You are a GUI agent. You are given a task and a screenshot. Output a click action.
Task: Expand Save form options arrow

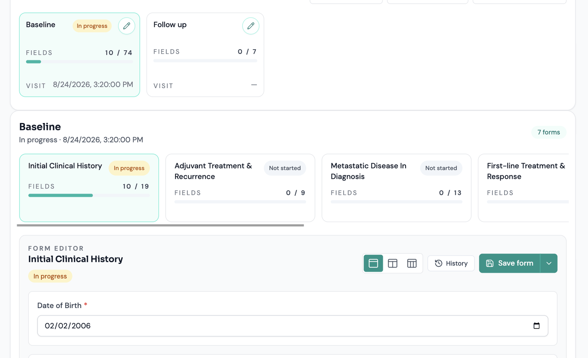pyautogui.click(x=549, y=263)
